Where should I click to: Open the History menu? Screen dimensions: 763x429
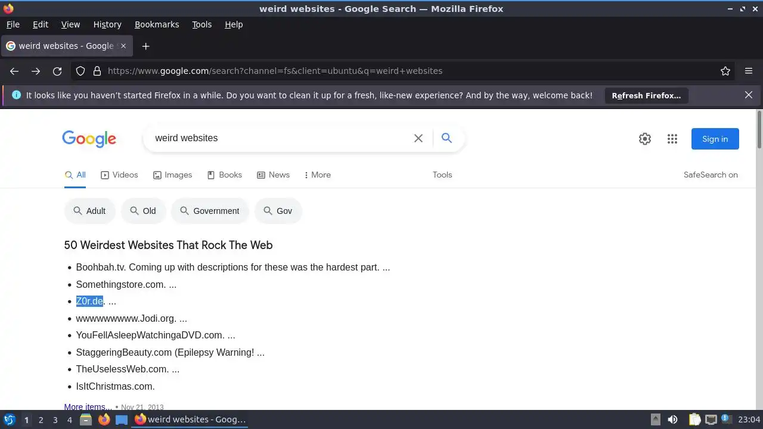107,24
